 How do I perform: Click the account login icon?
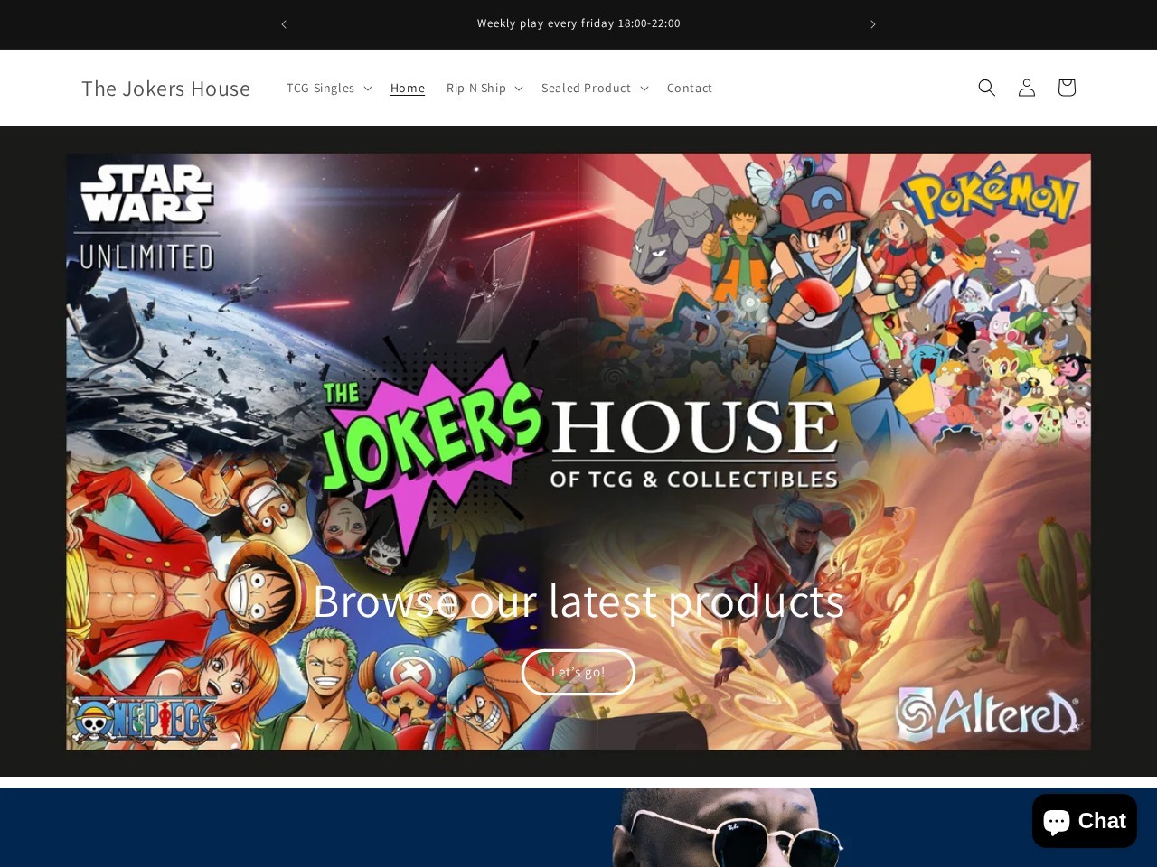(1026, 87)
